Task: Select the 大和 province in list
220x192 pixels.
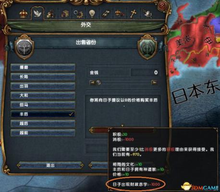Action: pyautogui.click(x=43, y=96)
